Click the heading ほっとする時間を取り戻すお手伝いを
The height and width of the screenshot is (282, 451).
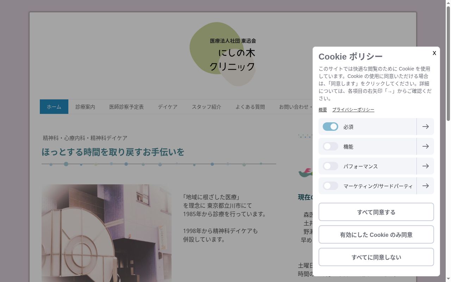(x=113, y=152)
